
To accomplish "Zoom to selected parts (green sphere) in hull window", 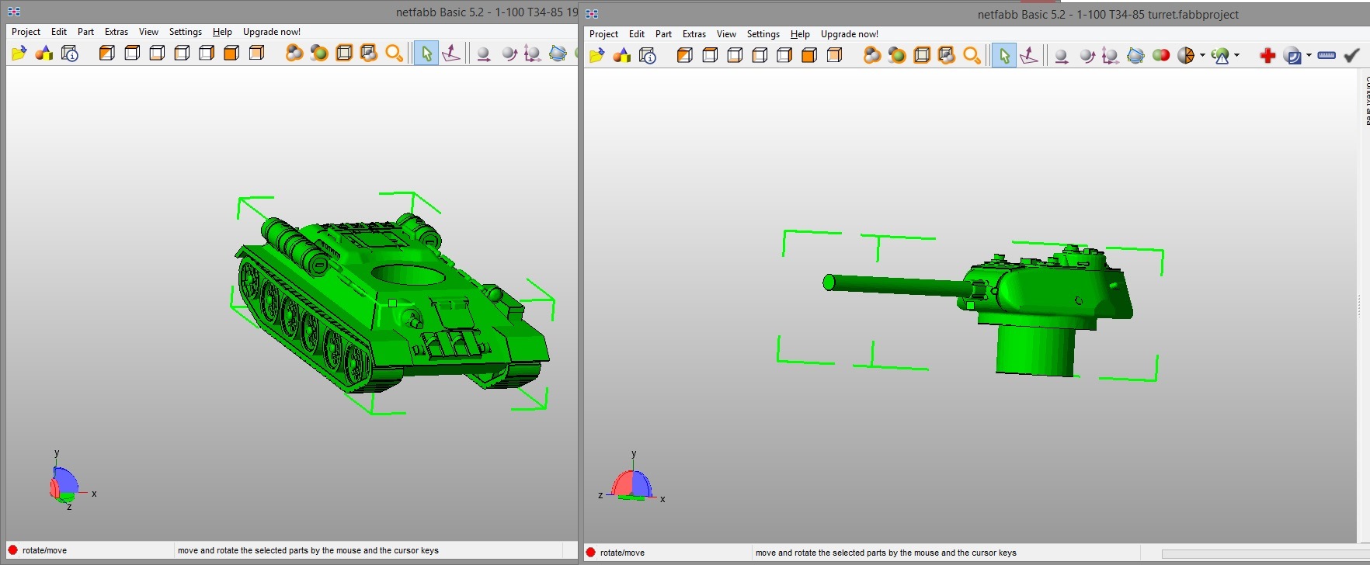I will click(x=319, y=53).
